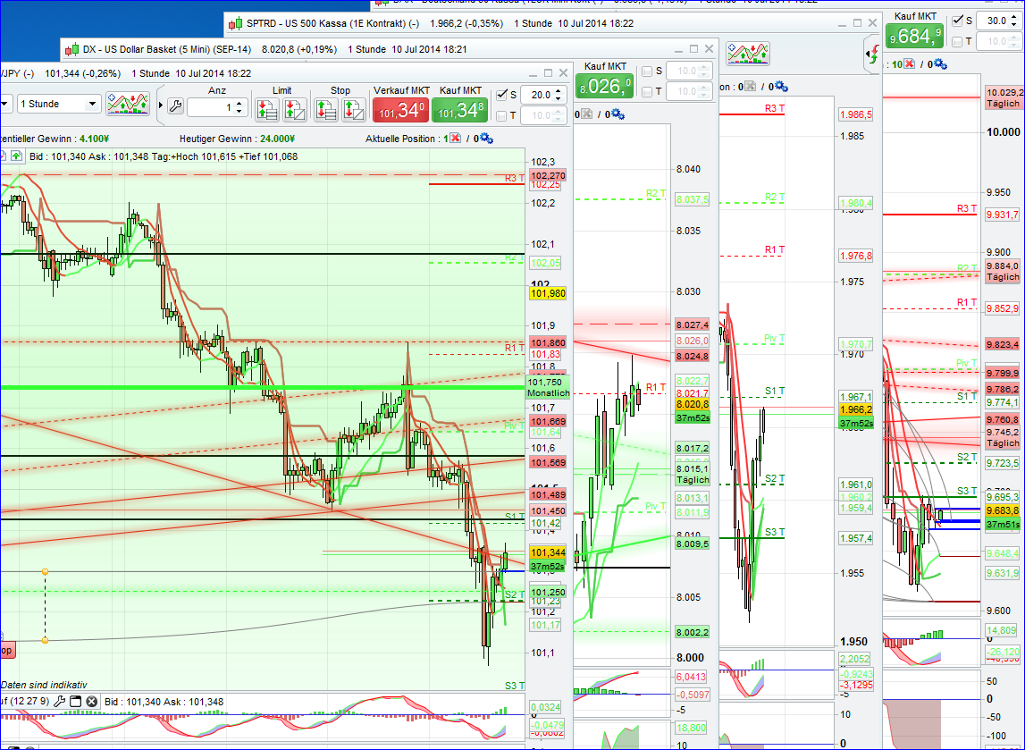
Task: Open the chart style picker icon beside timeframe
Action: [x=128, y=104]
